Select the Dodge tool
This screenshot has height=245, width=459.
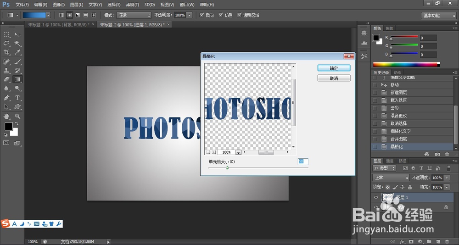click(x=17, y=88)
